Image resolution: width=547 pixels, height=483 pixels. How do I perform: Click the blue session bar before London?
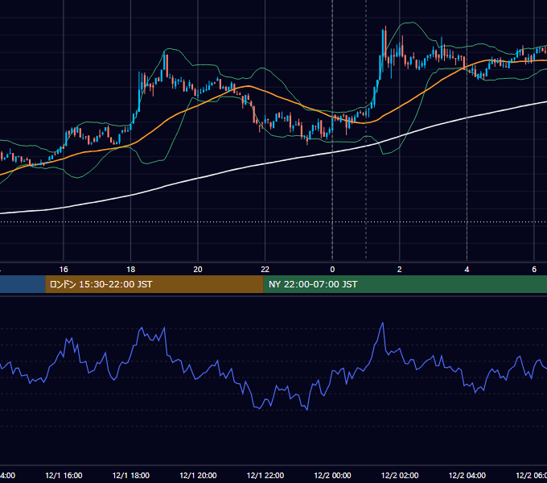(x=23, y=284)
